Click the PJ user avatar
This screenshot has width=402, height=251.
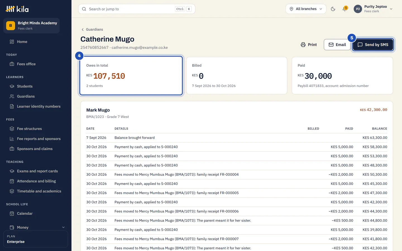tap(358, 9)
